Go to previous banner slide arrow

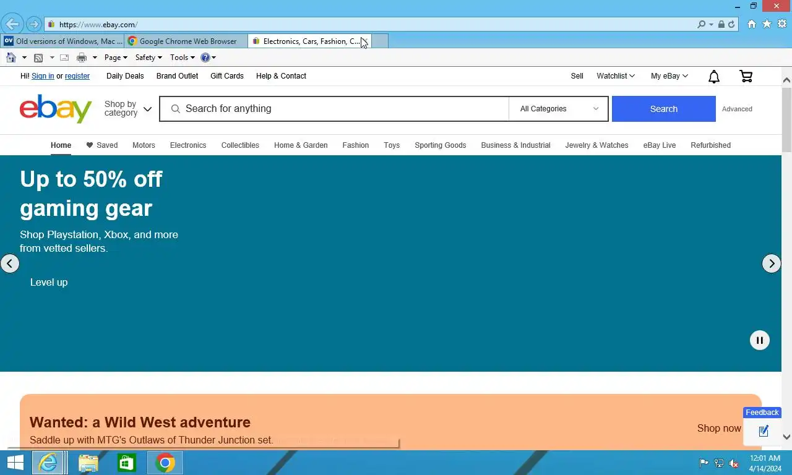(9, 263)
